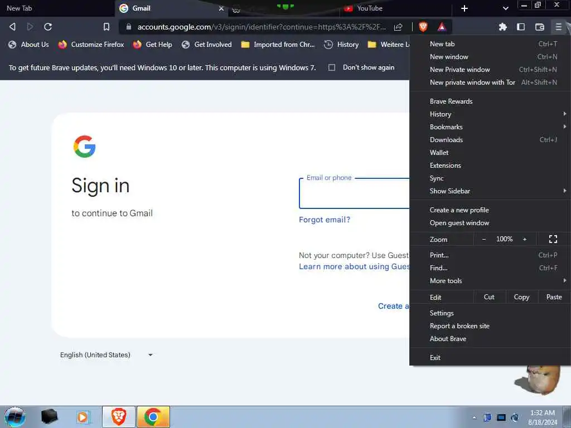Choose New window from the menu

(x=490, y=57)
